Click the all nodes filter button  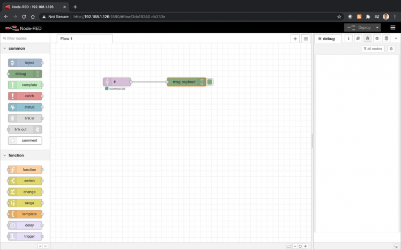coord(373,49)
